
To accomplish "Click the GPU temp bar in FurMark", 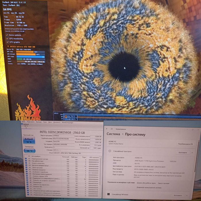I will click(x=30, y=52).
